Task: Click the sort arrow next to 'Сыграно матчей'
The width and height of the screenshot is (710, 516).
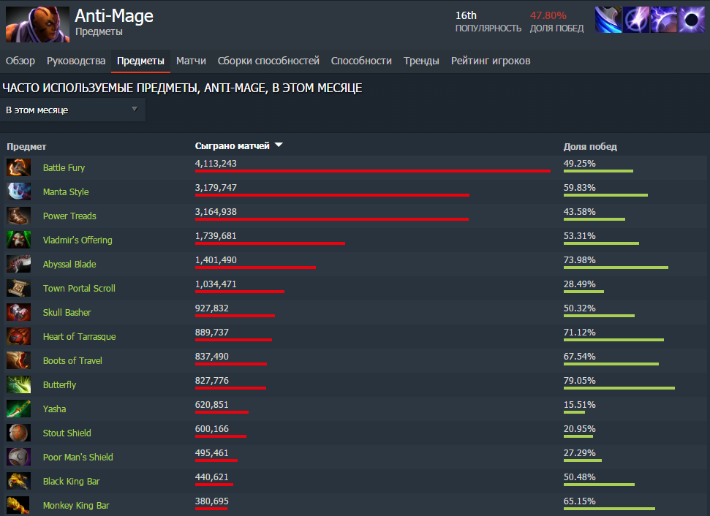Action: click(x=279, y=145)
